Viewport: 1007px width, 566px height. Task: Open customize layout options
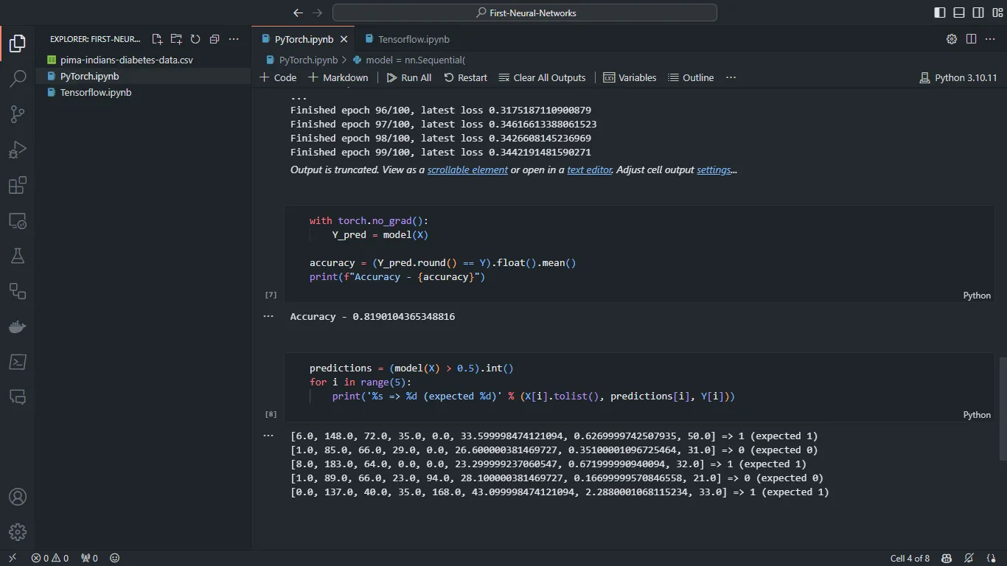pos(997,13)
